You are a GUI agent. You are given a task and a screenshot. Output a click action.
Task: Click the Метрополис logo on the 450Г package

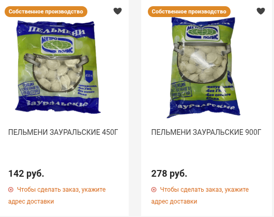[x=57, y=44]
